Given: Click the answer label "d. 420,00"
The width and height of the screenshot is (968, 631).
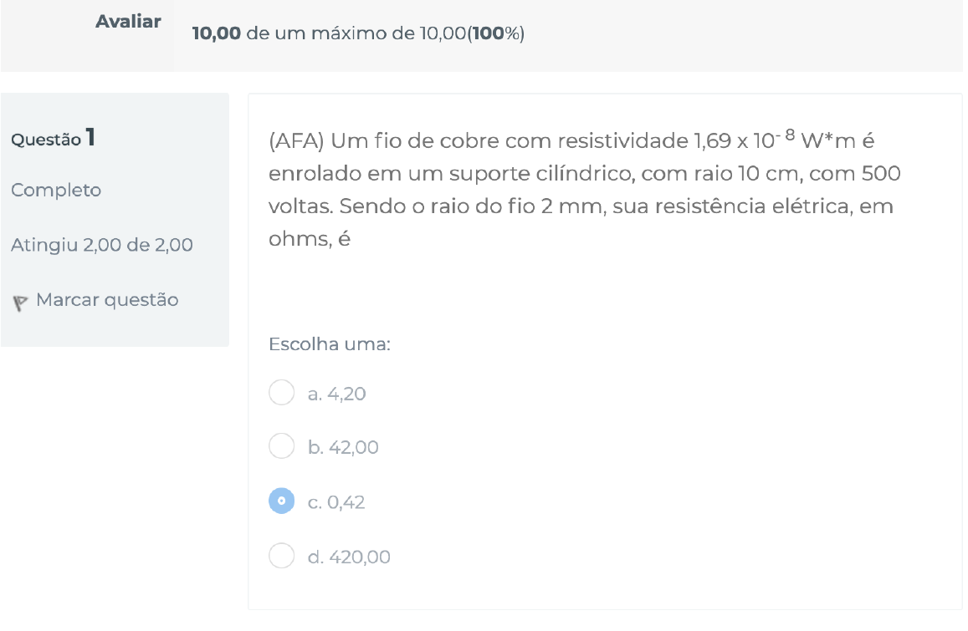Looking at the screenshot, I should tap(349, 557).
